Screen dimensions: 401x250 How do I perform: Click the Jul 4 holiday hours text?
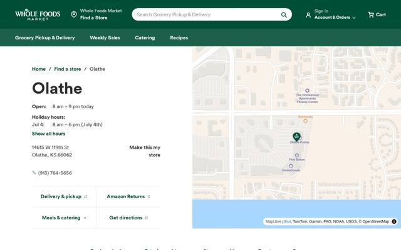(67, 124)
